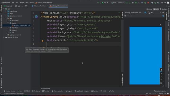Screen dimensions: 170x96
Task: Click the Apply Changes and Restart icon
Action: 130,3
